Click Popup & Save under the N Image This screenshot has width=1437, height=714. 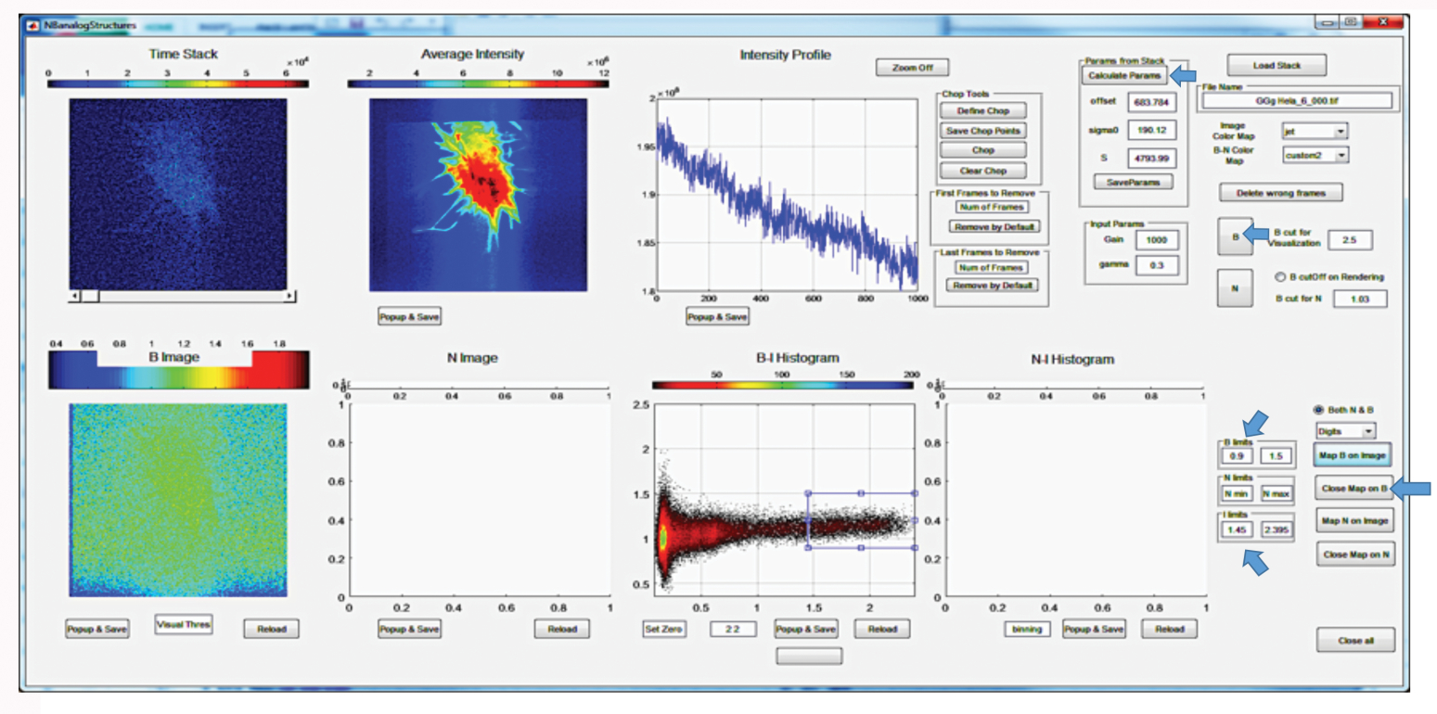click(409, 629)
